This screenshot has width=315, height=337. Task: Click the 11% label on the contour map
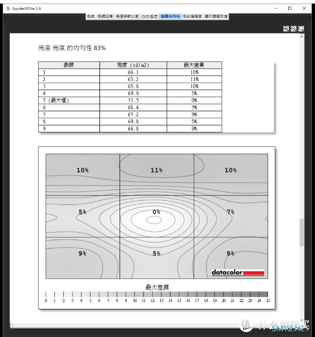click(157, 170)
